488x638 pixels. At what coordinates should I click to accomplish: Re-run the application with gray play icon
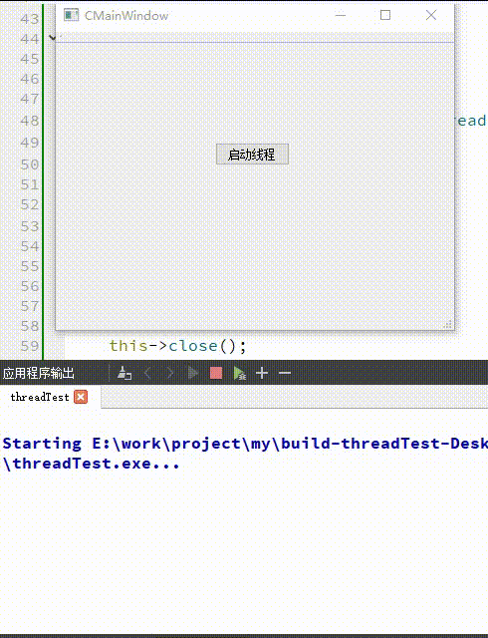[x=193, y=373]
